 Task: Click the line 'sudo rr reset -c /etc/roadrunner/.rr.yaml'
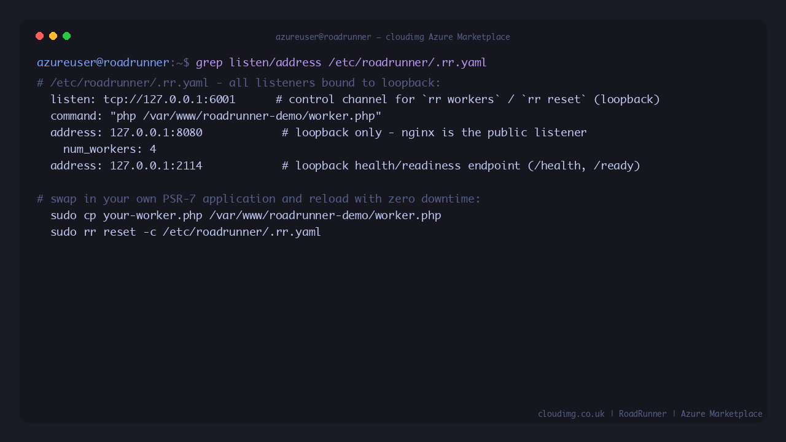[186, 232]
